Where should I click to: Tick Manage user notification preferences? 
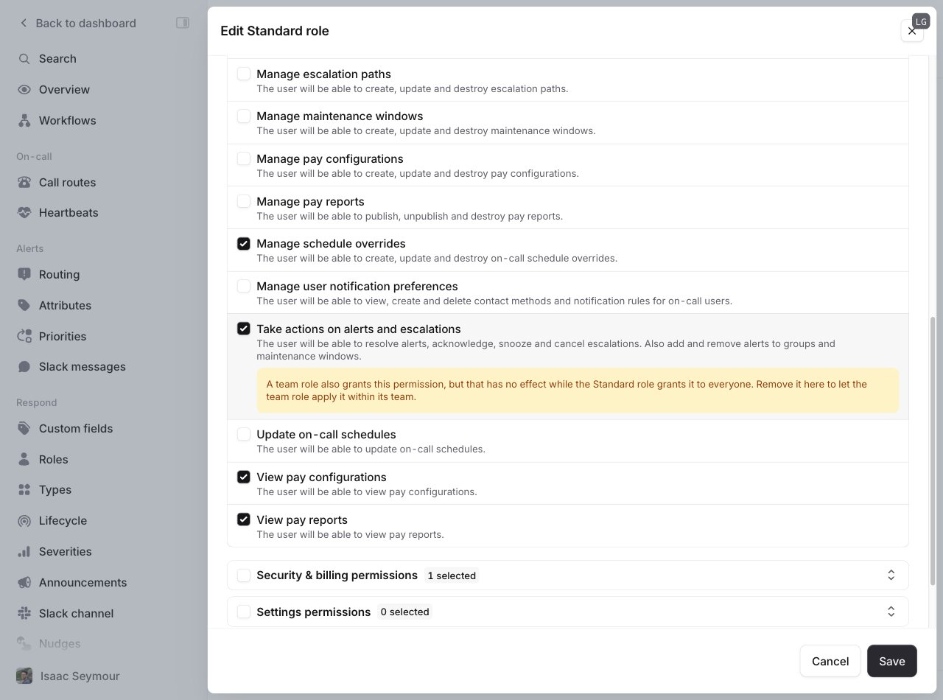pos(244,287)
